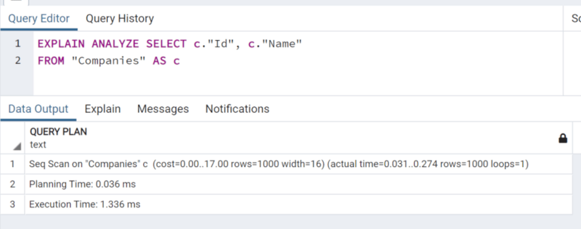
Task: Click the lock icon in QUERY PLAN column
Action: coord(563,139)
